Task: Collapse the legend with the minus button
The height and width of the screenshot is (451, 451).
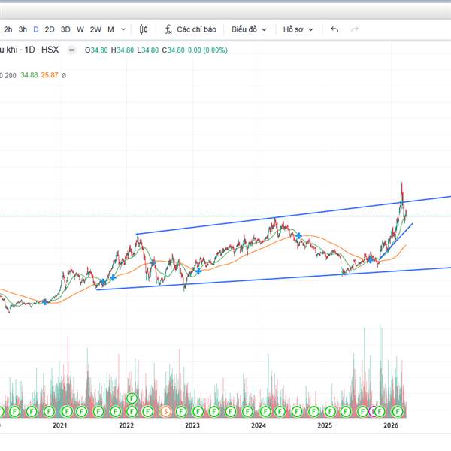Action: pos(71,50)
